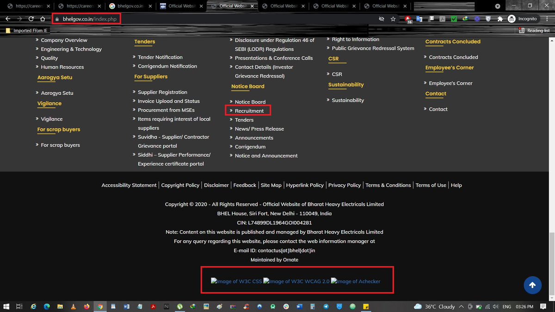Open the Corrigendum Notification link
This screenshot has height=312, width=555.
(x=167, y=66)
